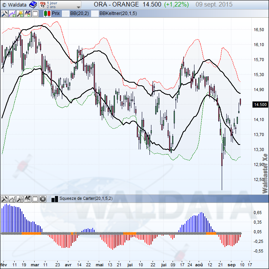Click the 'aoû' month on time axis
This screenshot has width=269, height=269.
199,265
